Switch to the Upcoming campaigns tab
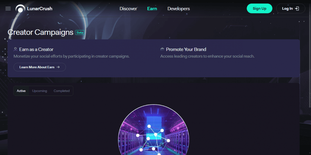 tap(40, 91)
